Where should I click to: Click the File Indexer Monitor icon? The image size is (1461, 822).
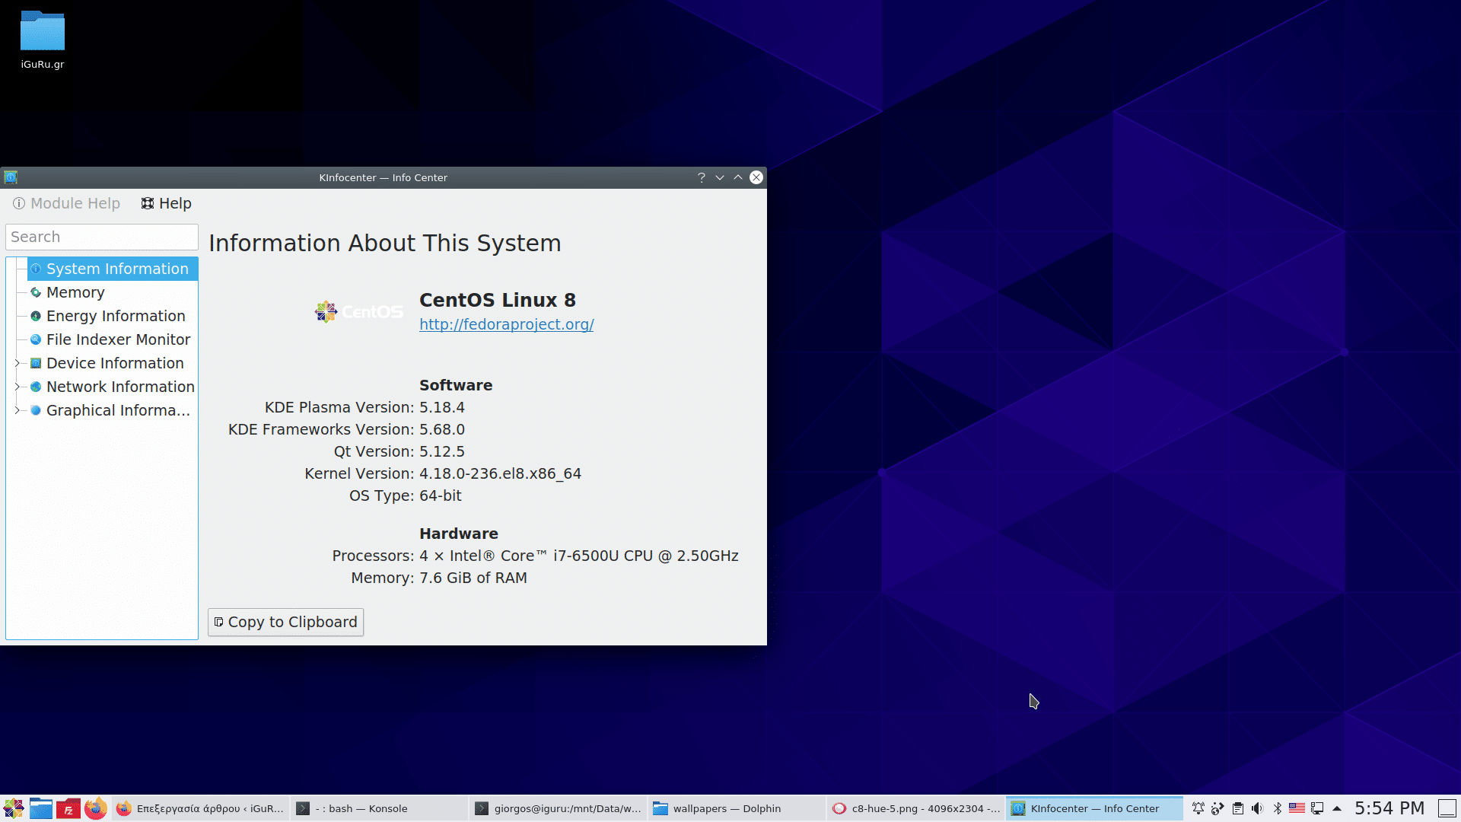(36, 339)
